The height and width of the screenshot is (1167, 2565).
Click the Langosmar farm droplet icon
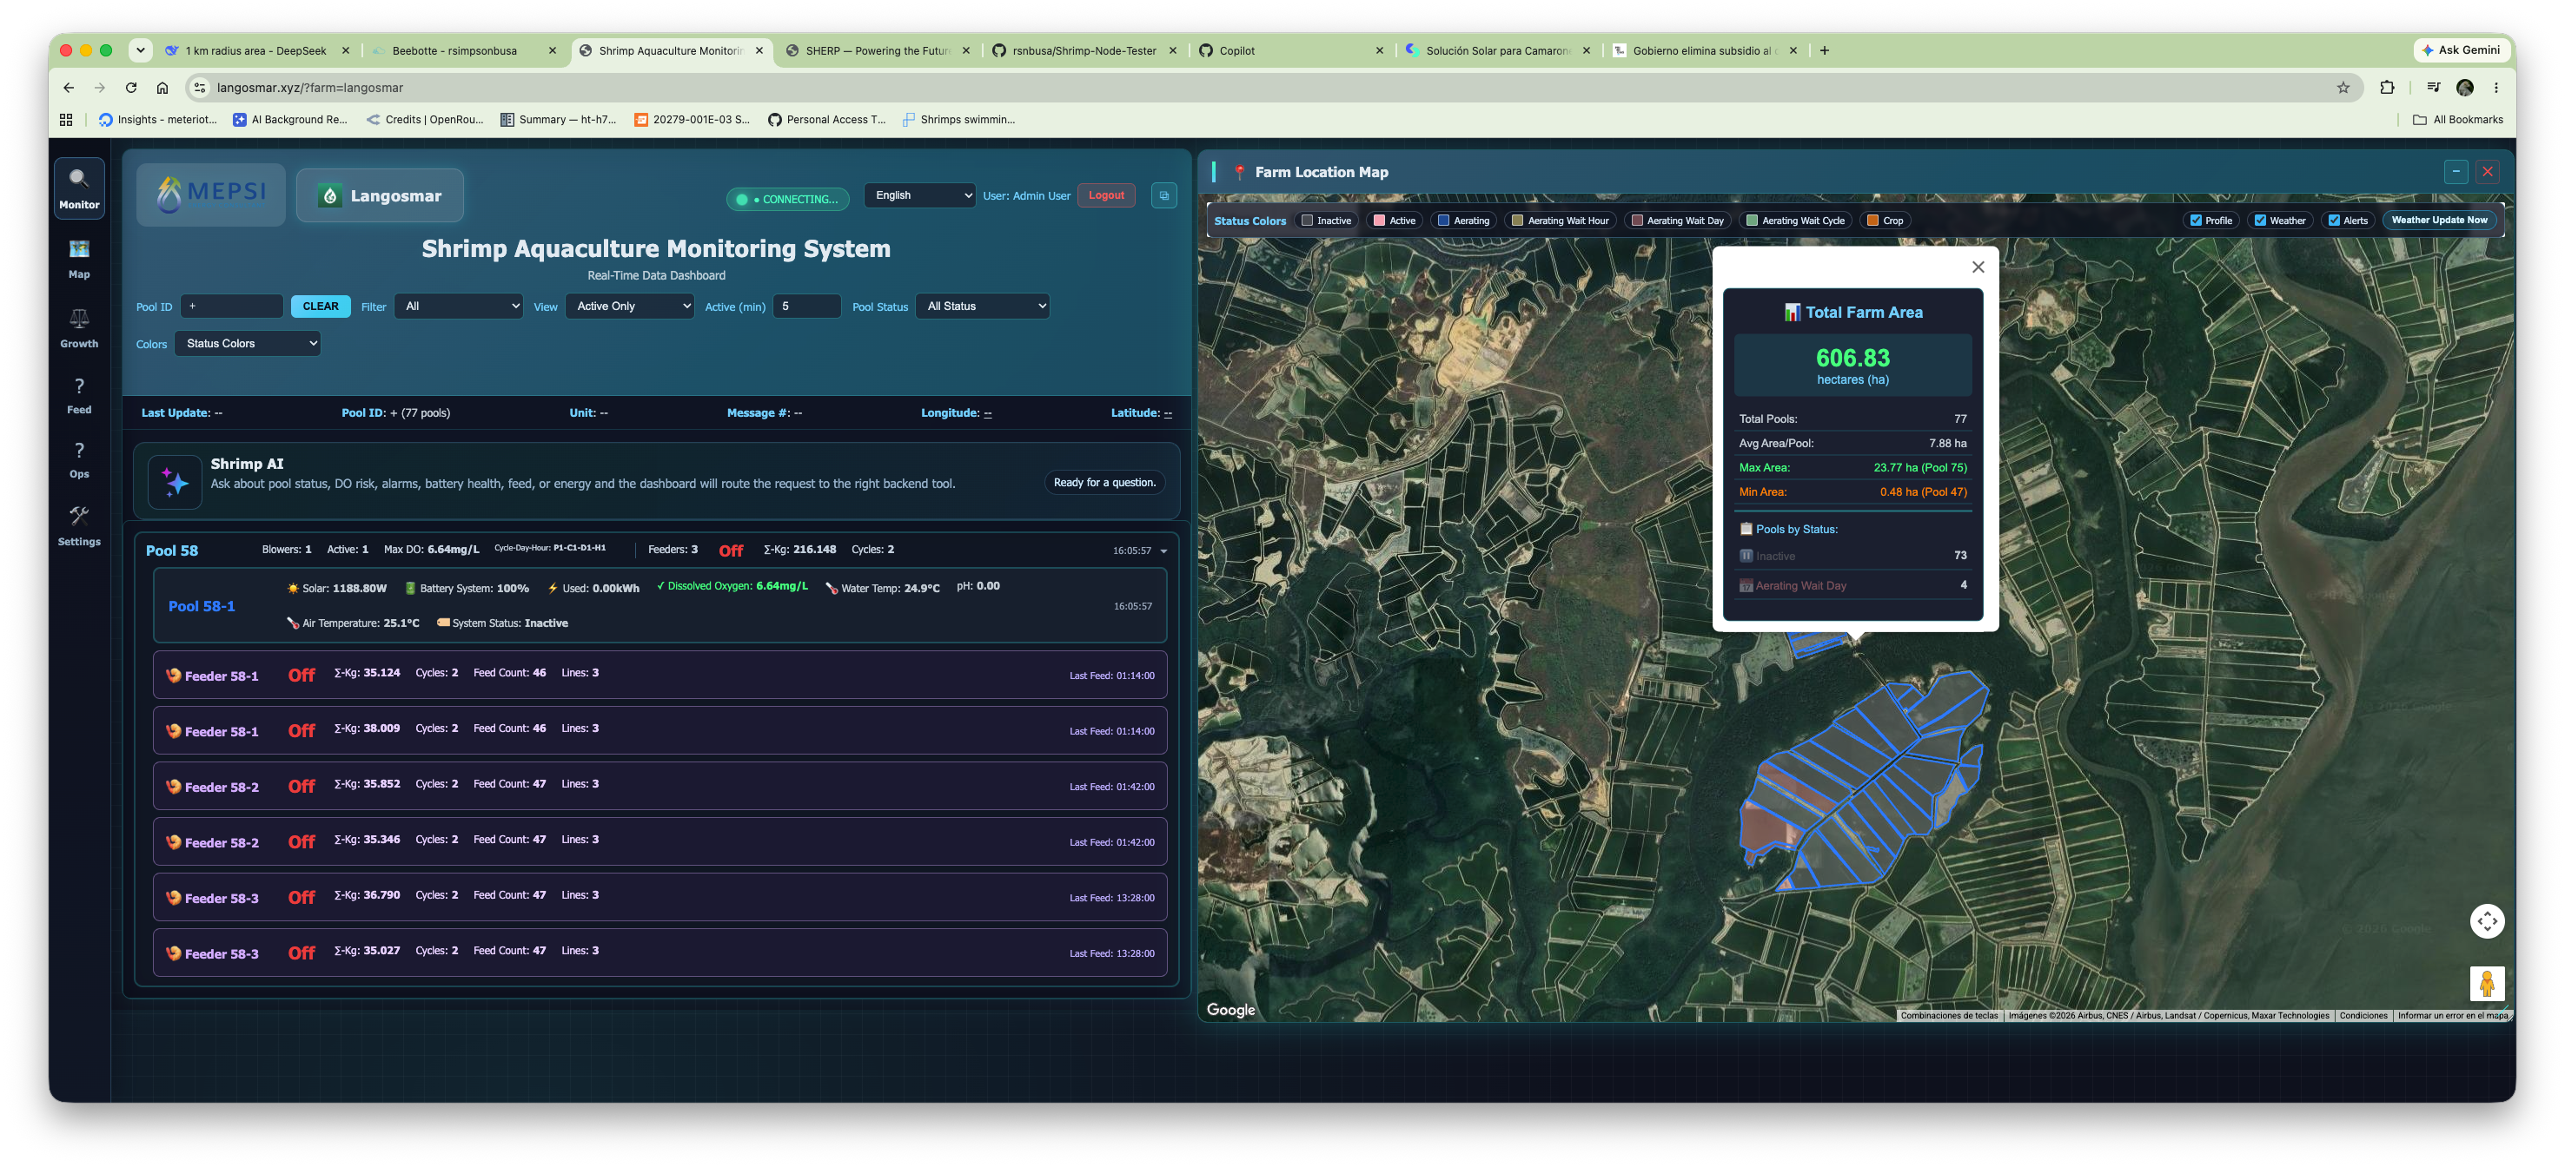pos(329,196)
